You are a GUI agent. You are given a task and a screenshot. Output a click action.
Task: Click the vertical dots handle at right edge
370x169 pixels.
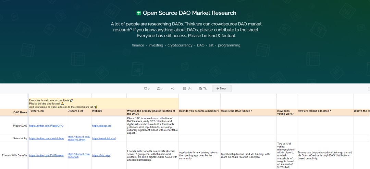pos(369,89)
